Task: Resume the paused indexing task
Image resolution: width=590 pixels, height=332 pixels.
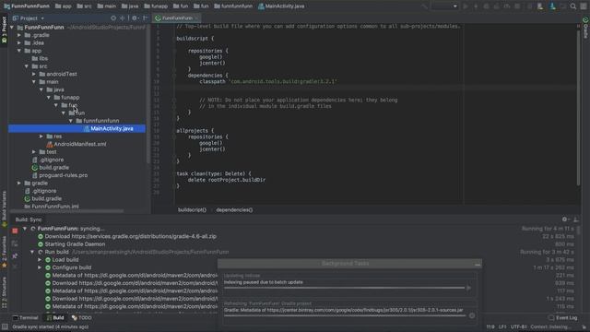Action: coord(469,288)
